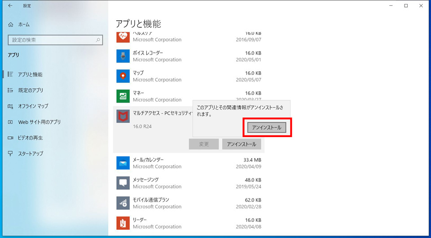Open スタートアップ settings
This screenshot has width=431, height=238.
point(31,154)
